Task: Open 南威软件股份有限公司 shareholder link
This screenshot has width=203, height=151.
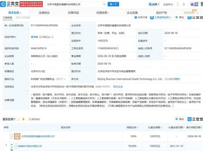Action: (x=30, y=146)
